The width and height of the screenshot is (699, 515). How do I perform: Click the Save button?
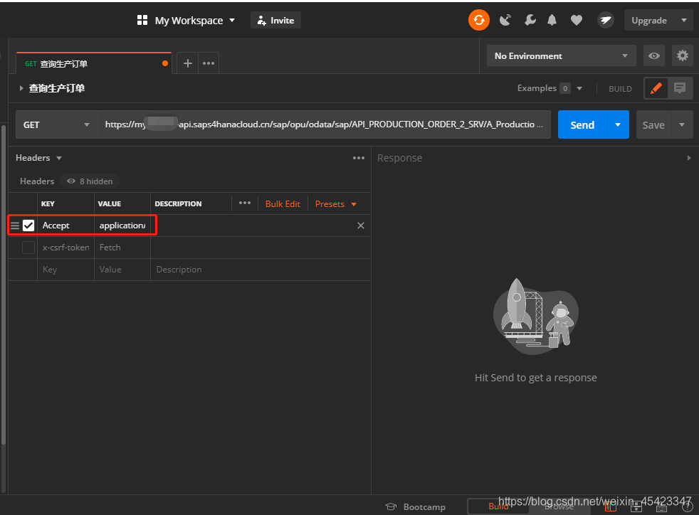653,124
